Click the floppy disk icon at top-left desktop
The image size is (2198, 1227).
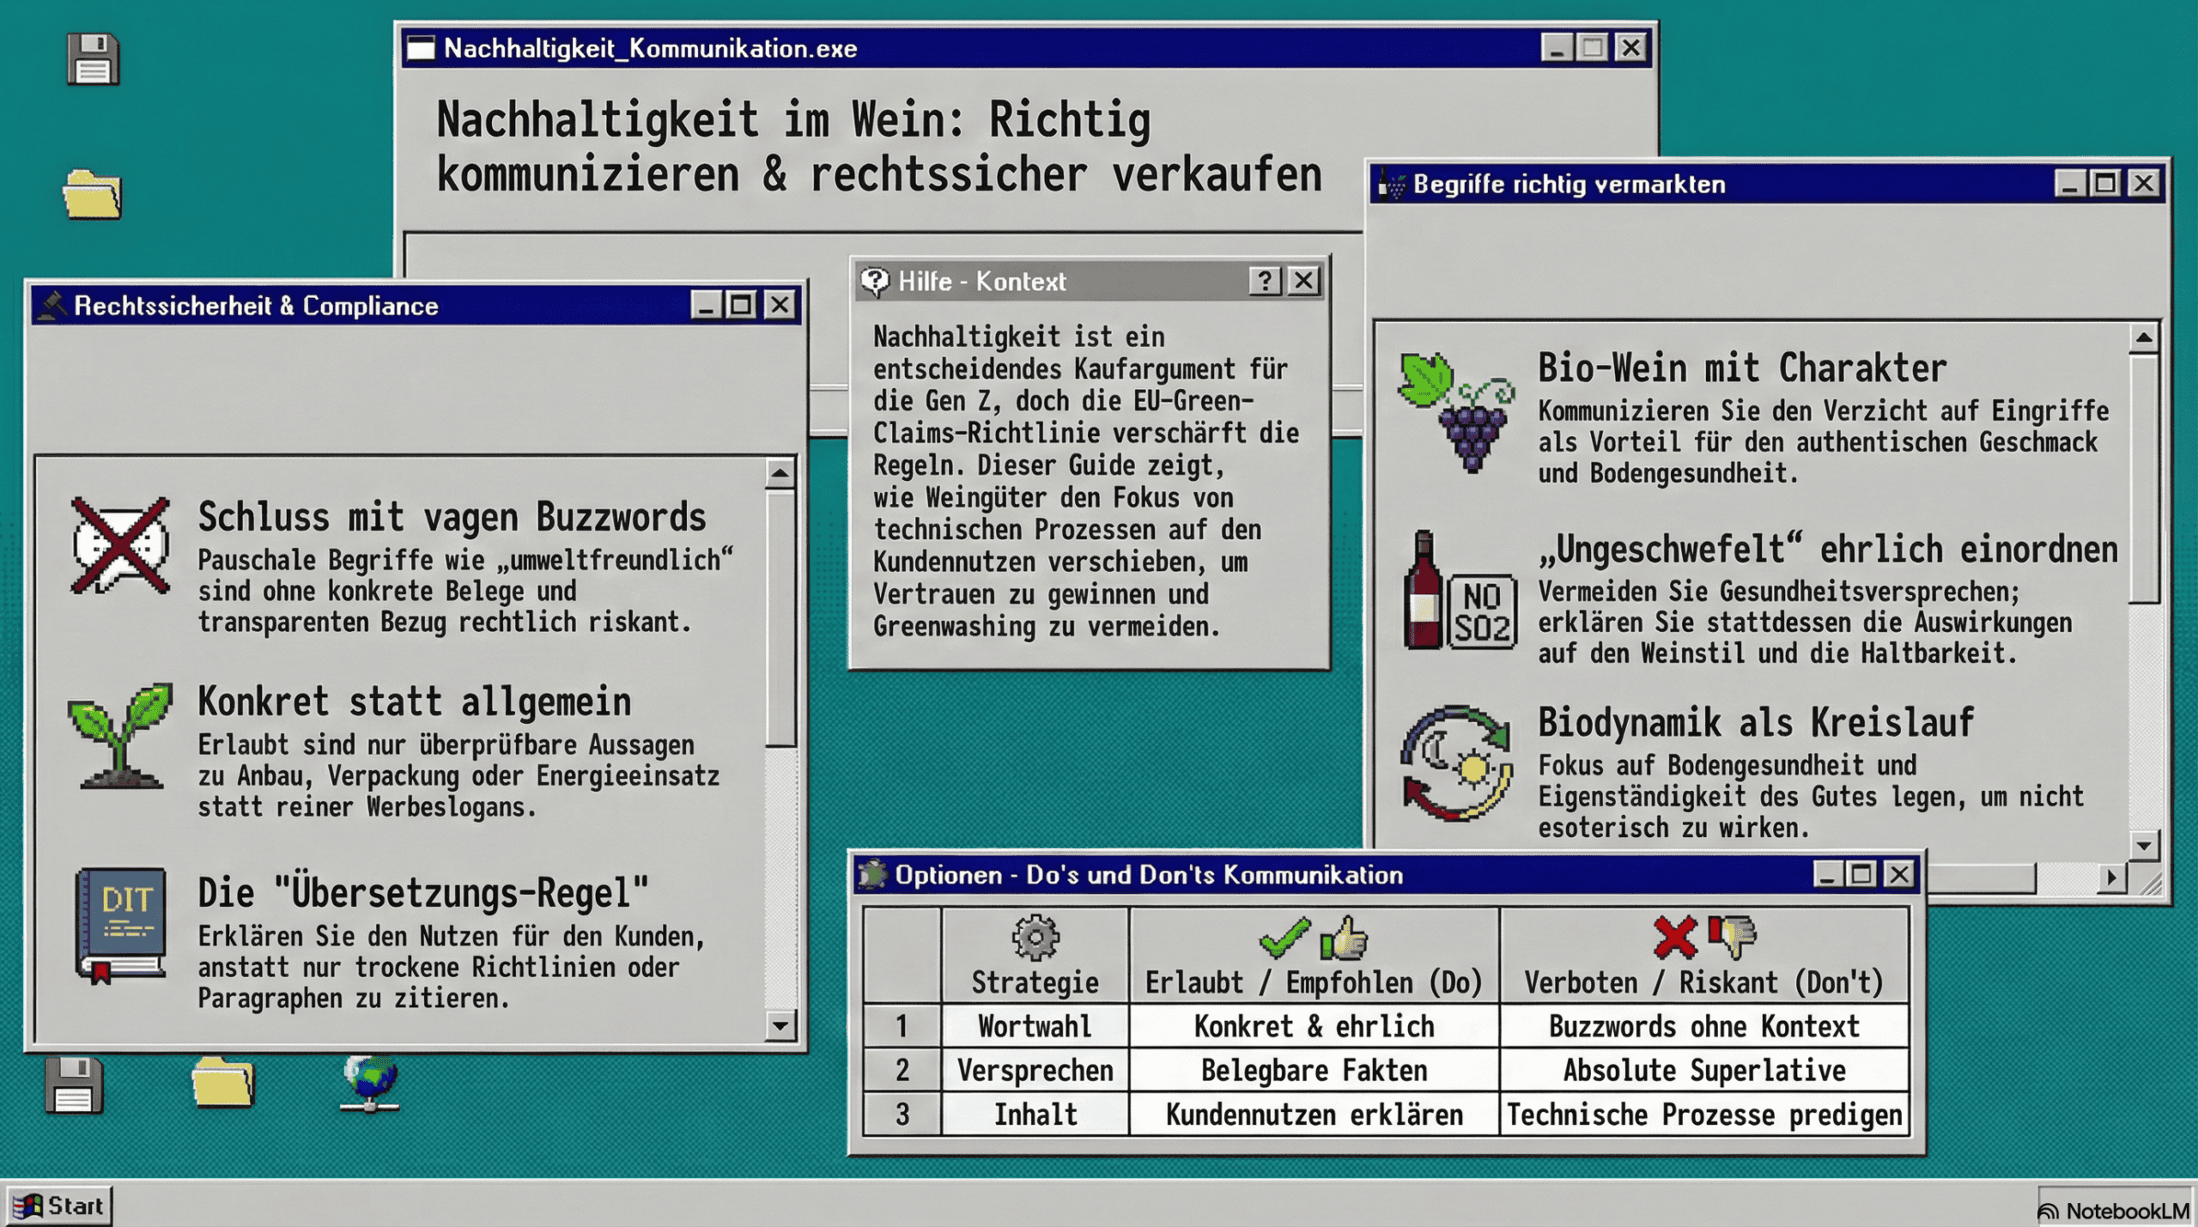93,59
